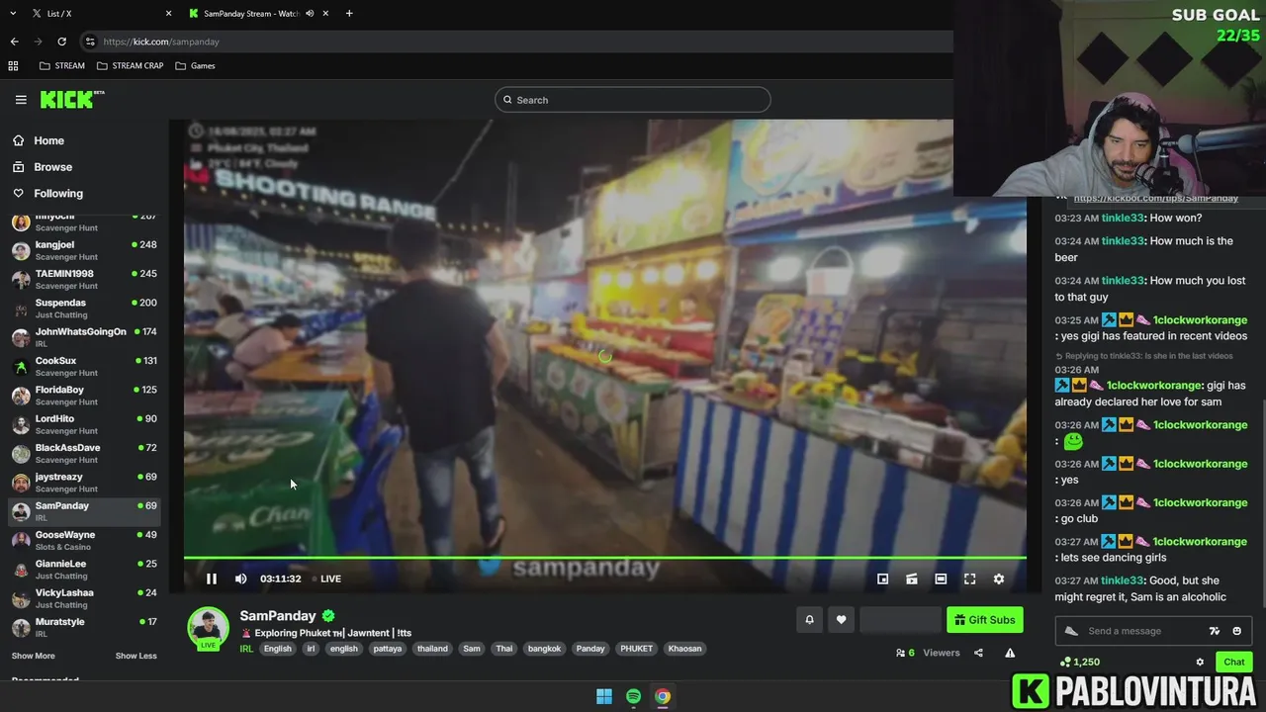Open the STREAM CRAP bookmarks folder

tap(130, 65)
